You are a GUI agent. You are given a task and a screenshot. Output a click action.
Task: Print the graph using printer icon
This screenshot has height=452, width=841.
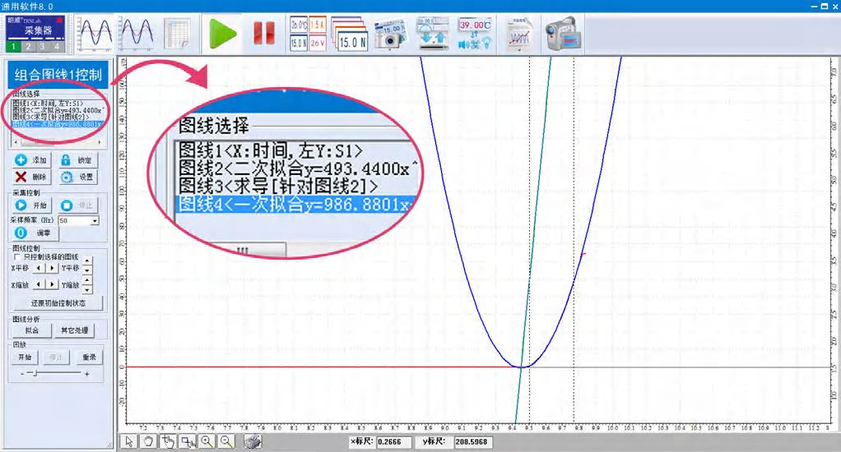253,442
